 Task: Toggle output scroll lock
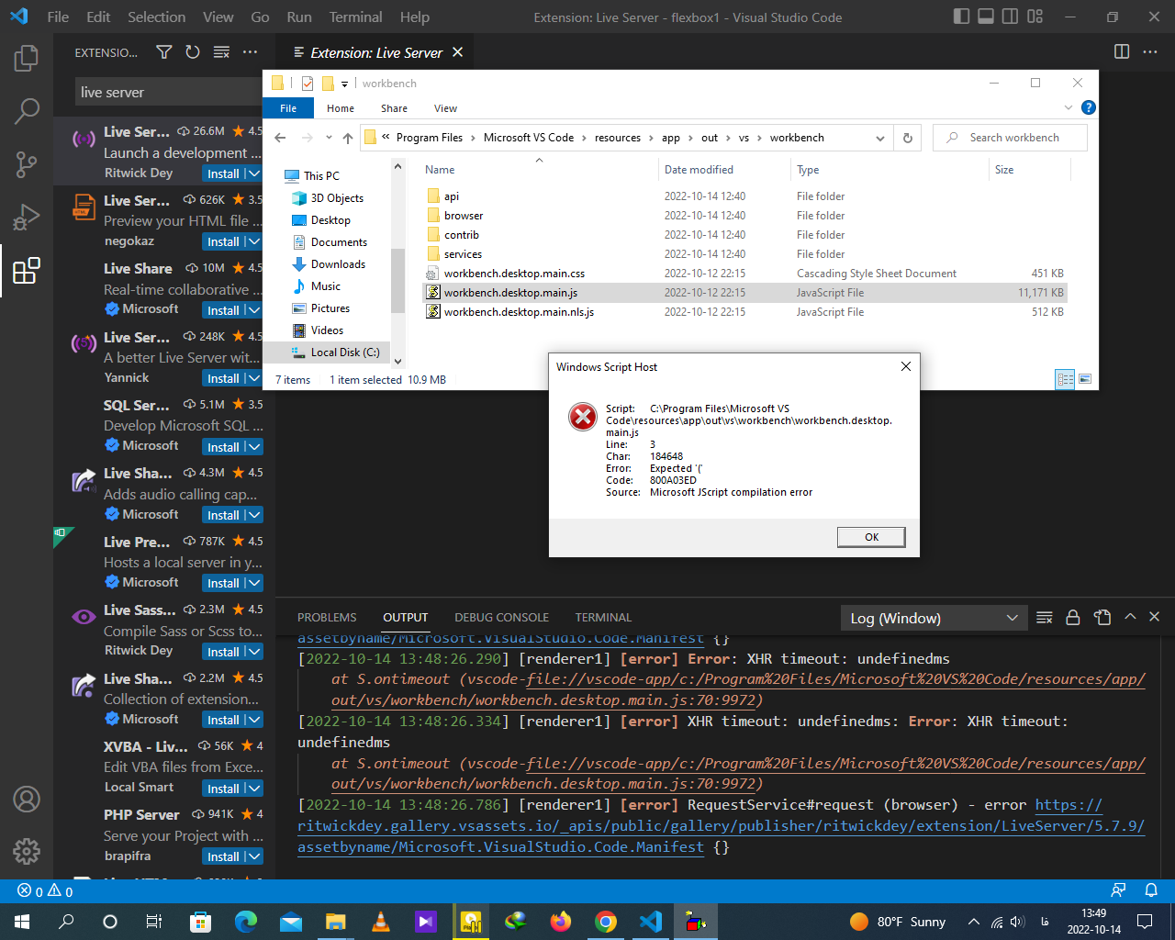tap(1072, 618)
